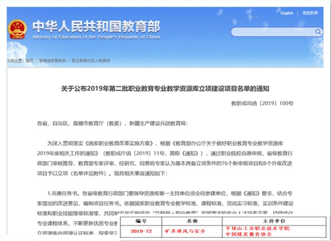Focus the site search input field

[x=277, y=32]
